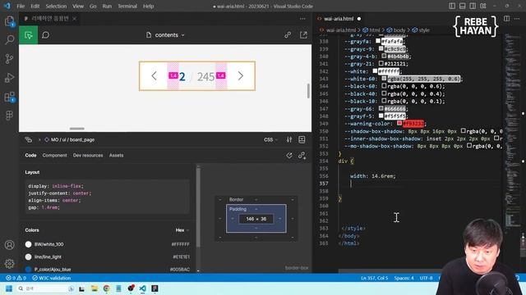The image size is (526, 295).
Task: Click the panel icon next to sliders
Action: coord(302,140)
